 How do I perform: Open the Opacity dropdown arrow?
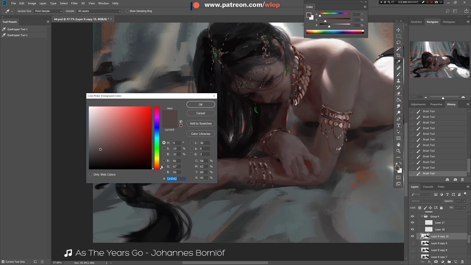(464, 201)
